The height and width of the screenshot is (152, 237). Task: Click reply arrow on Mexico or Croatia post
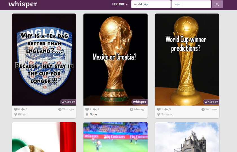[95, 109]
